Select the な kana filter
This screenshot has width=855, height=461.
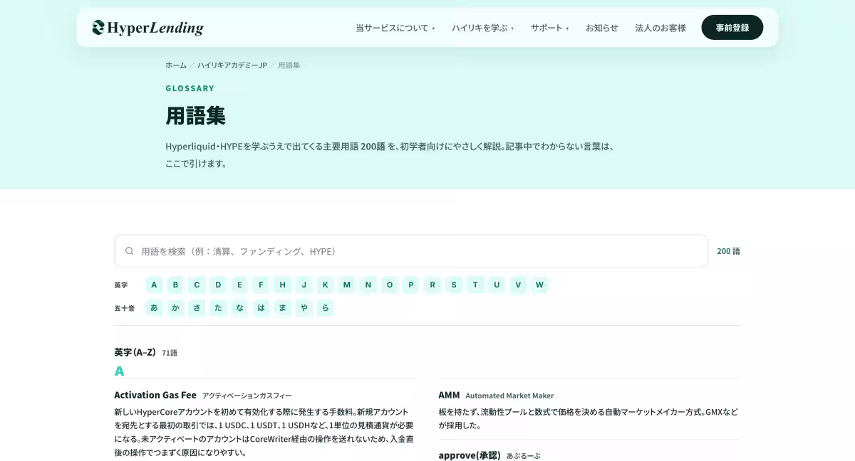pyautogui.click(x=239, y=308)
